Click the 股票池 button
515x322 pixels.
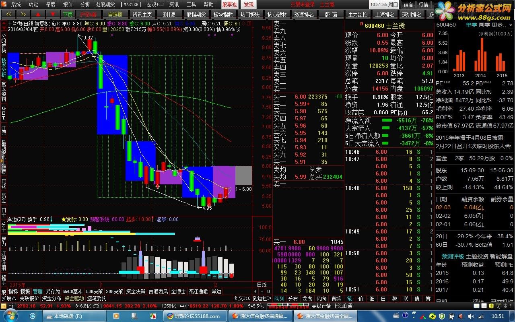[x=230, y=4]
